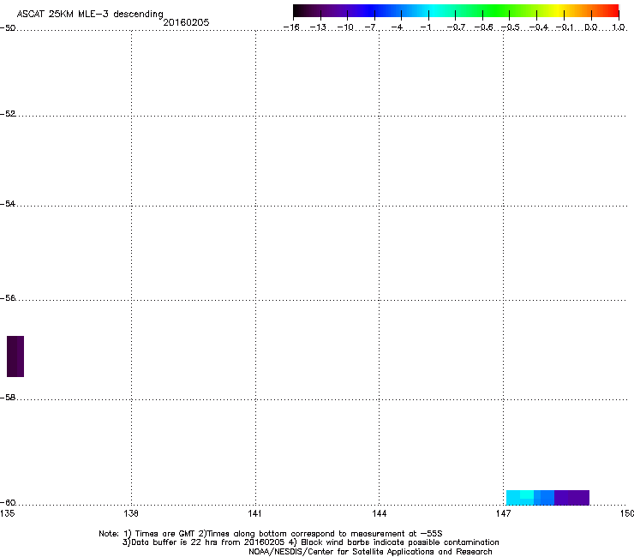
Task: Click the note line 'Times are GMT'
Action: pos(165,534)
